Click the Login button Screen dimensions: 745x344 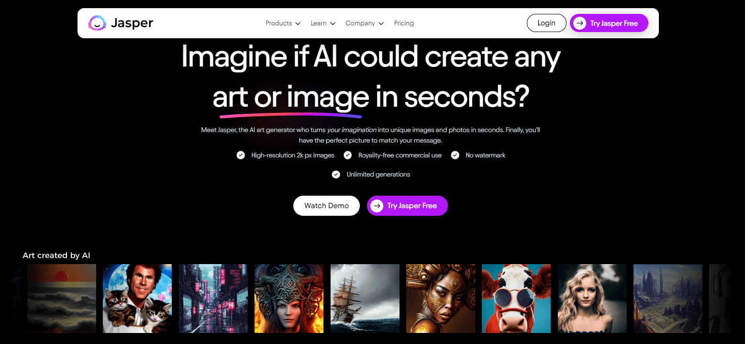(x=546, y=23)
